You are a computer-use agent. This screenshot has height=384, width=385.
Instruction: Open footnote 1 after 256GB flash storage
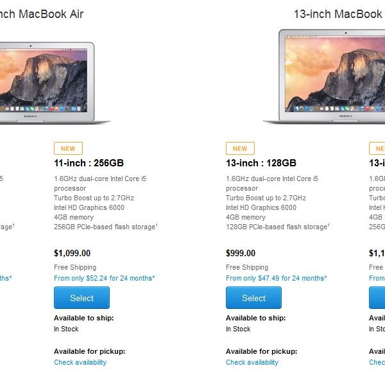(157, 225)
